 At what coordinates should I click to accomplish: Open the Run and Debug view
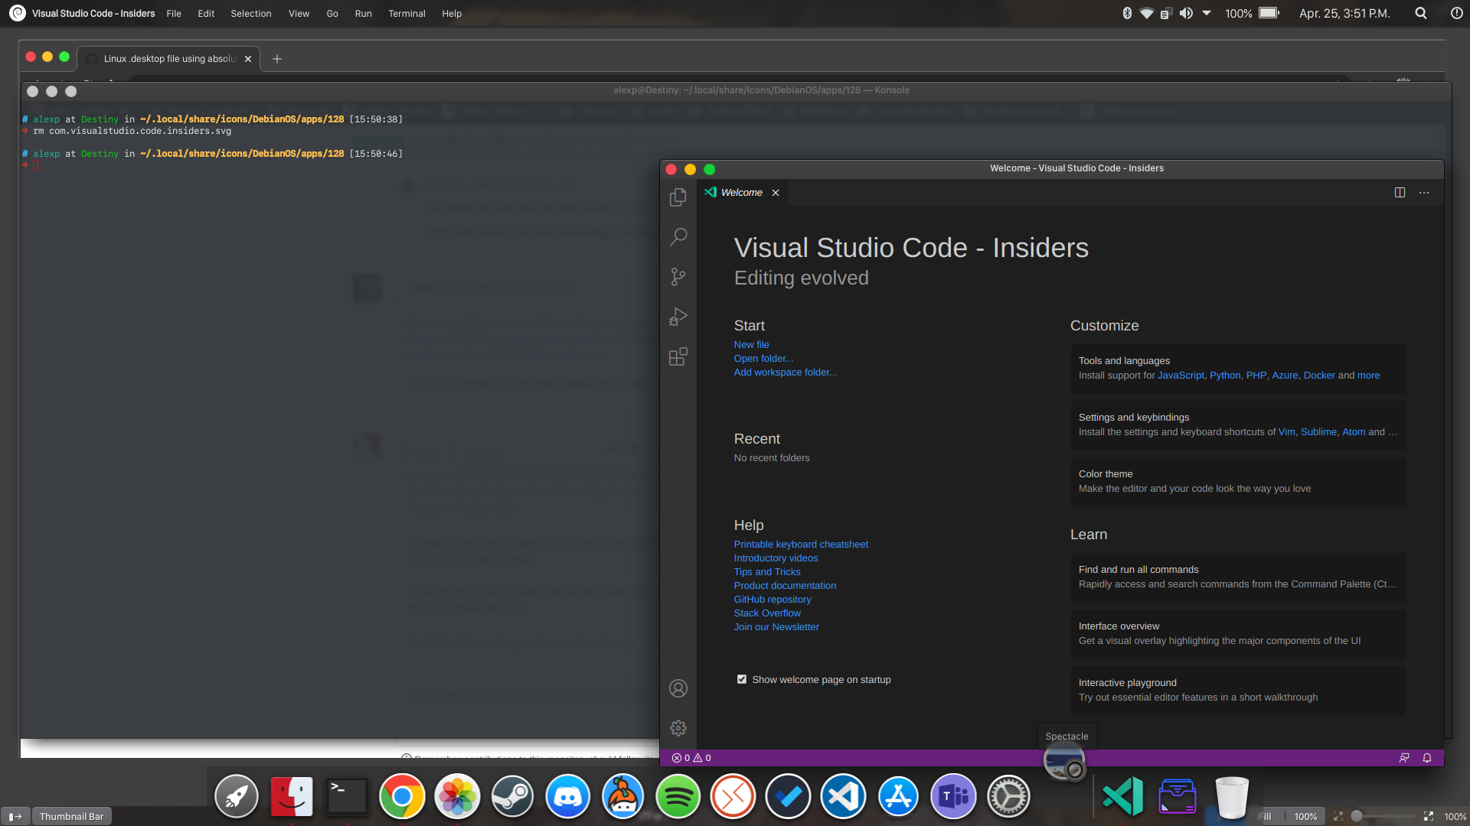[678, 317]
